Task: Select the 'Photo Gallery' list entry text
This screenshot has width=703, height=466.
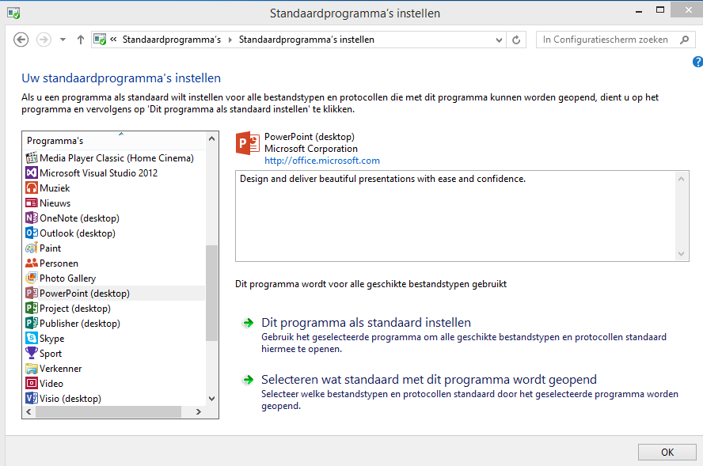Action: (68, 278)
